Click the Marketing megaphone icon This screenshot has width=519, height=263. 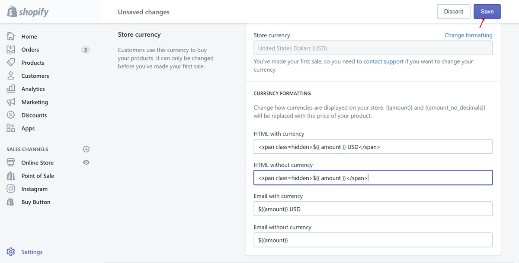tap(11, 102)
